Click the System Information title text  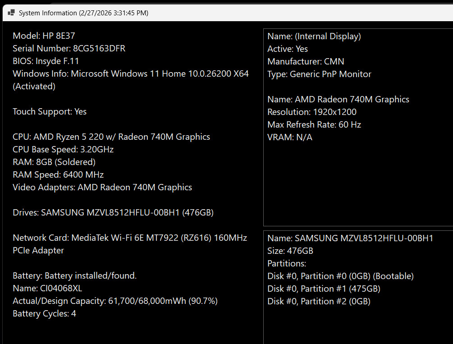click(x=83, y=13)
